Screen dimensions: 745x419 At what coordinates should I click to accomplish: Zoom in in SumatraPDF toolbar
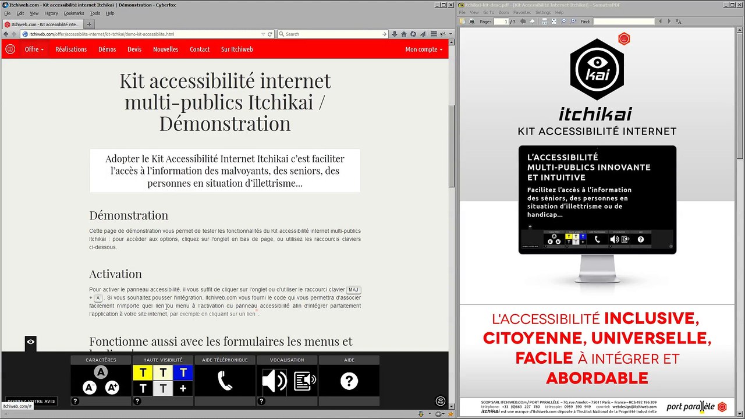click(x=573, y=21)
